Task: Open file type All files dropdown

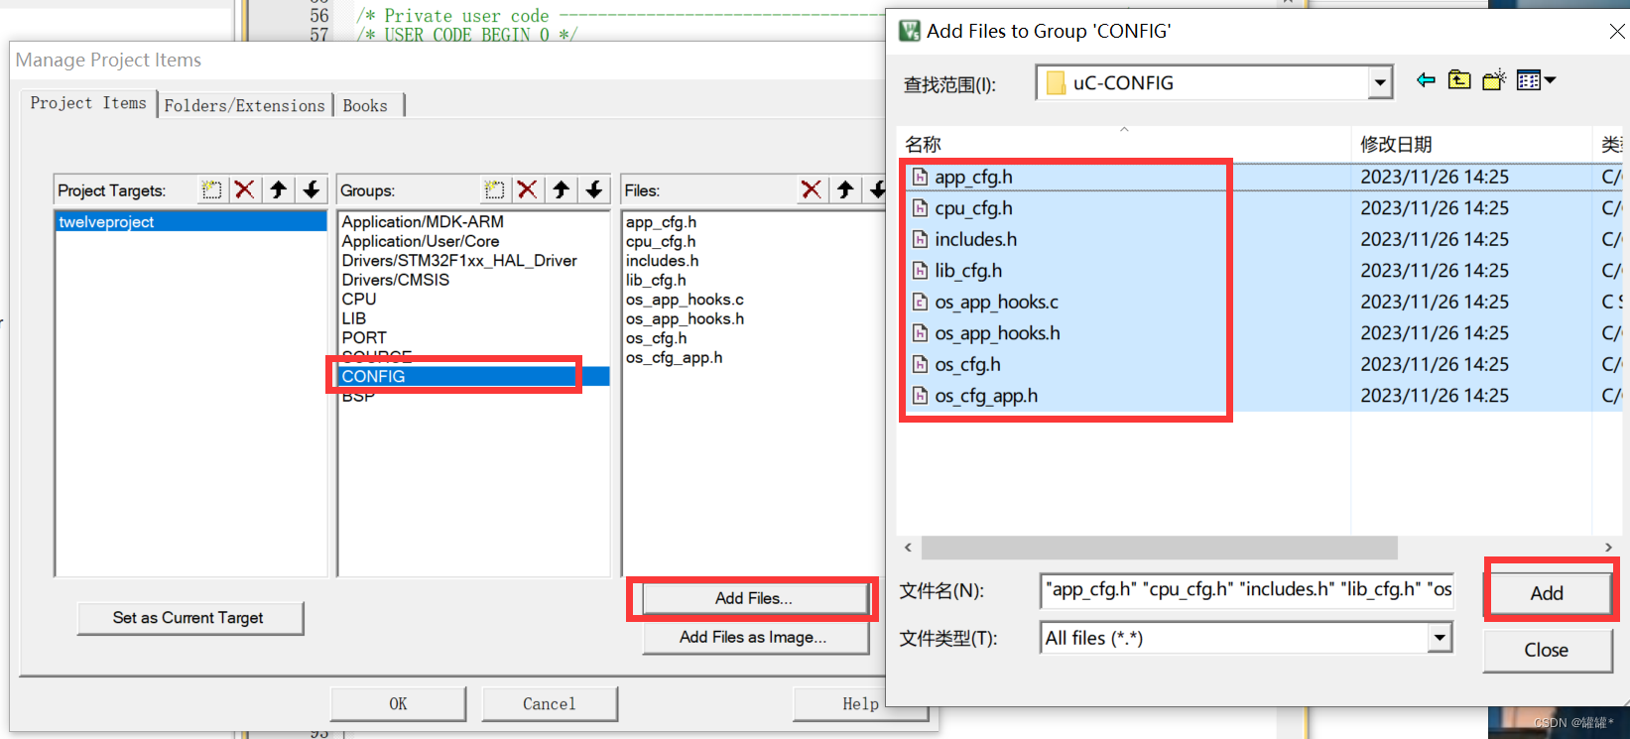Action: 1440,638
